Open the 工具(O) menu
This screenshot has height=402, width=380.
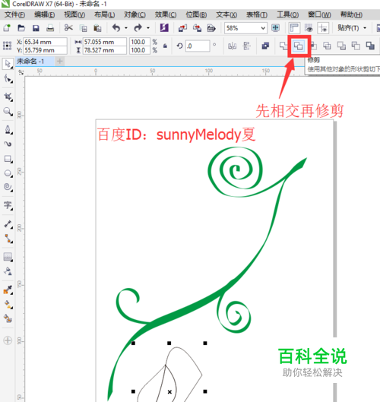coord(287,14)
